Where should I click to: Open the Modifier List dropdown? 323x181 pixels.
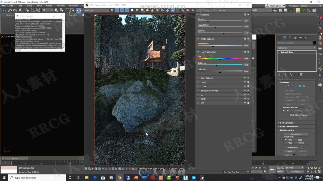(x=297, y=48)
